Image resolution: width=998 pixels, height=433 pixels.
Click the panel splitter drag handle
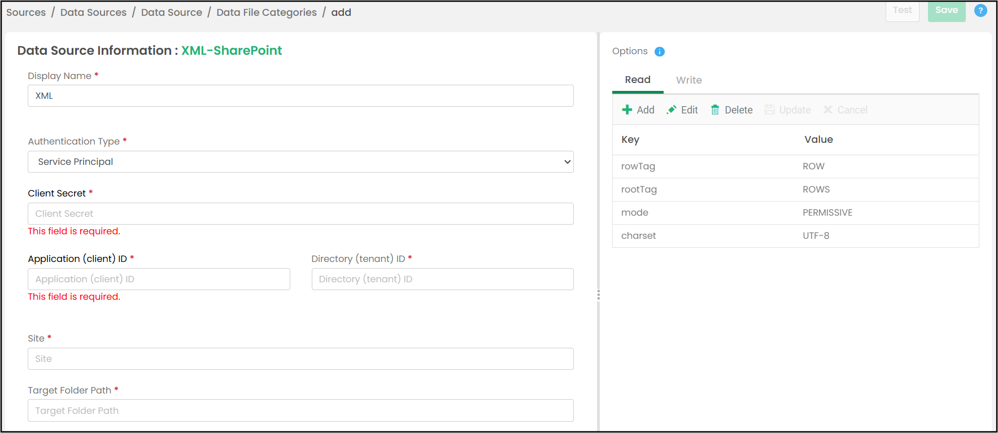pyautogui.click(x=598, y=295)
